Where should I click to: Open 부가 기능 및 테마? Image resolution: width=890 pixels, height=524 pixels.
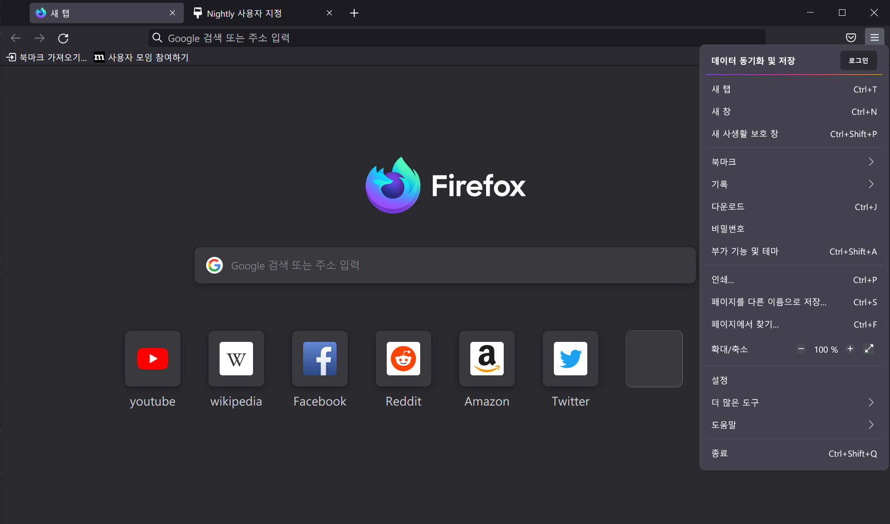(794, 251)
